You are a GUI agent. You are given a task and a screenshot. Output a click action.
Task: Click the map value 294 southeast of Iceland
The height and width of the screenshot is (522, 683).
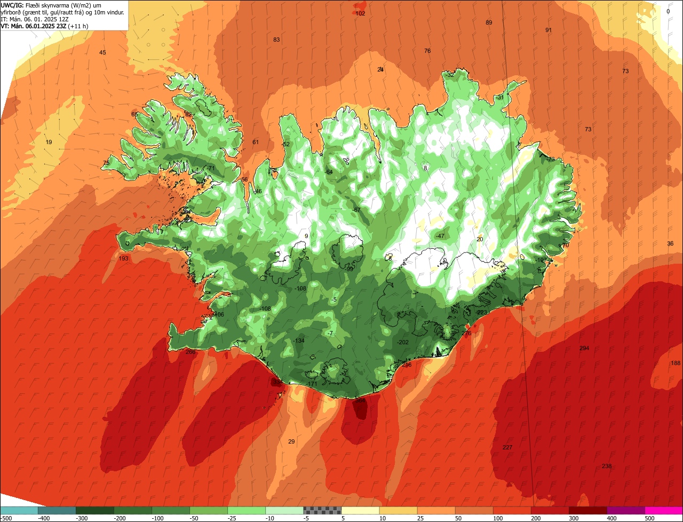(x=584, y=349)
